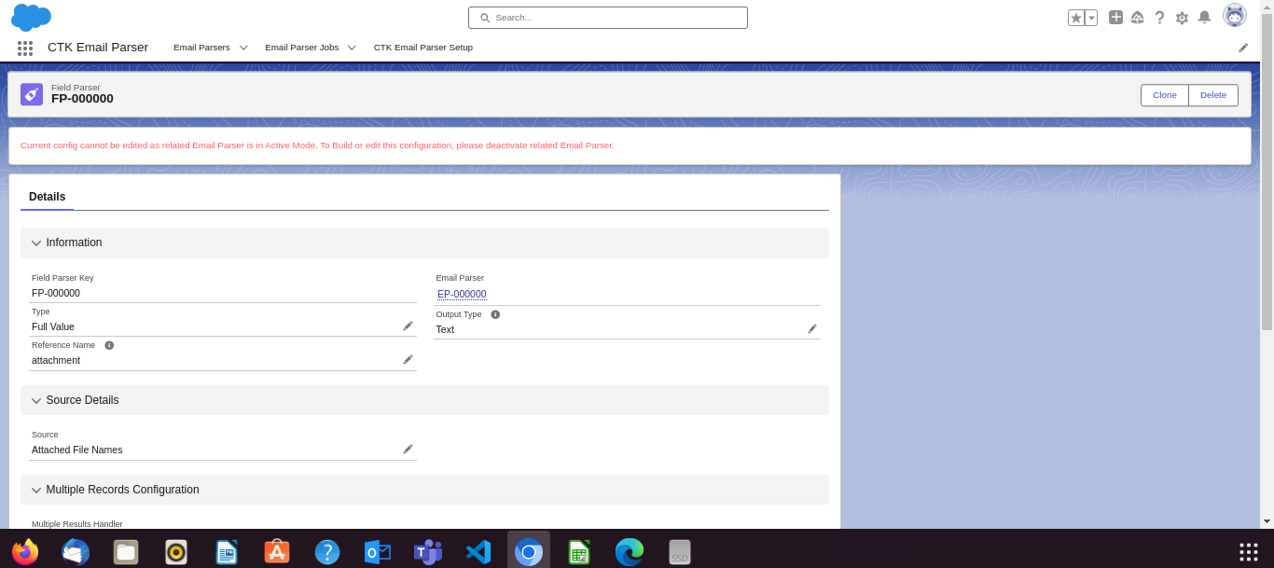Launch Thunderbird from the dock
Viewport: 1274px width, 568px height.
click(76, 551)
